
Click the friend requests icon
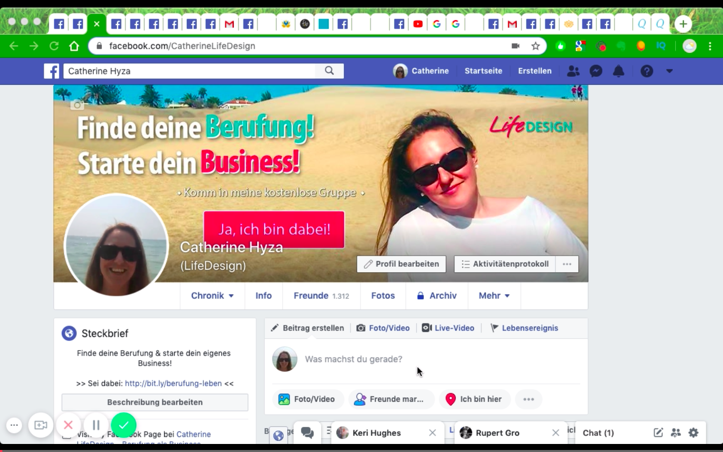(573, 71)
